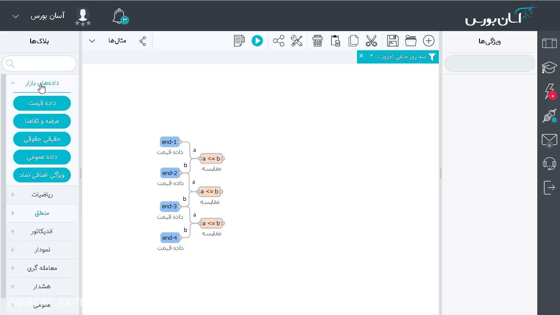Focus the blocks search field

39,63
